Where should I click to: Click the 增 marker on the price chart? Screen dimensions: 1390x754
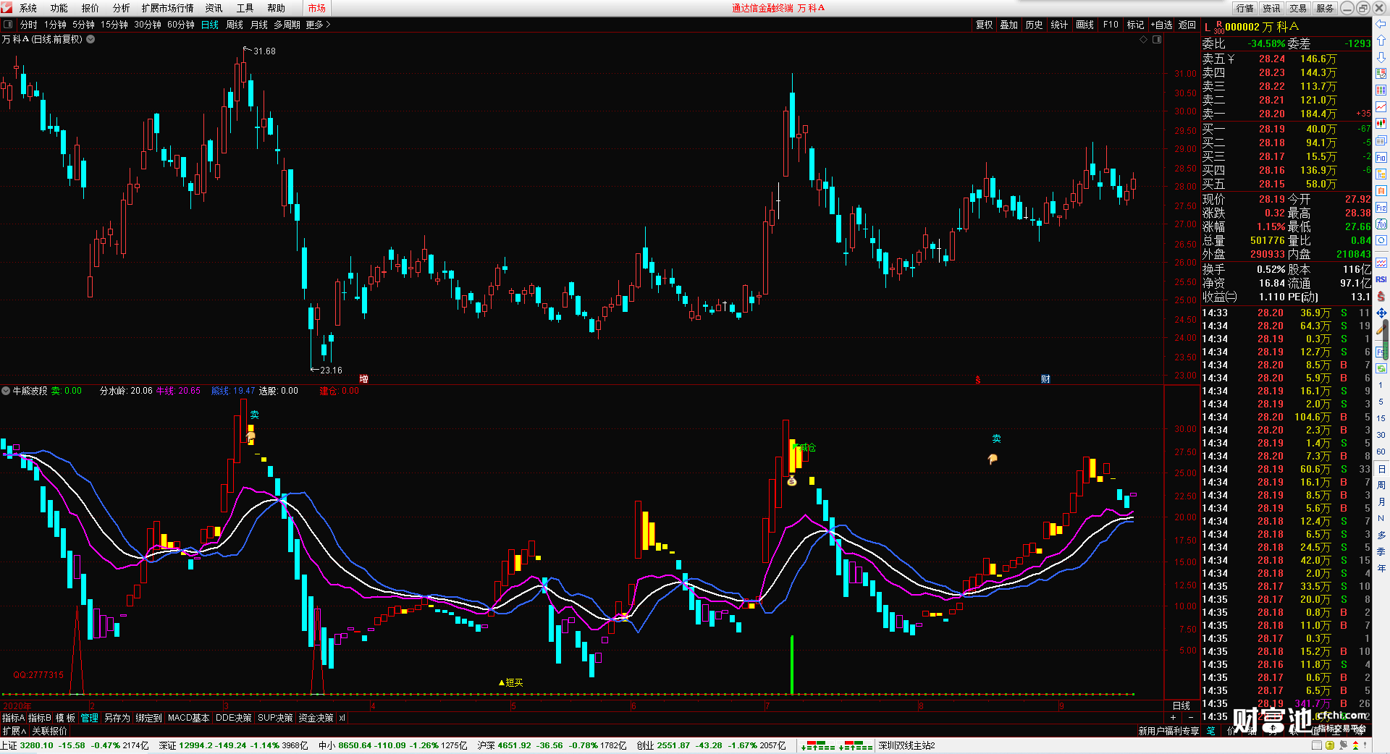point(363,379)
